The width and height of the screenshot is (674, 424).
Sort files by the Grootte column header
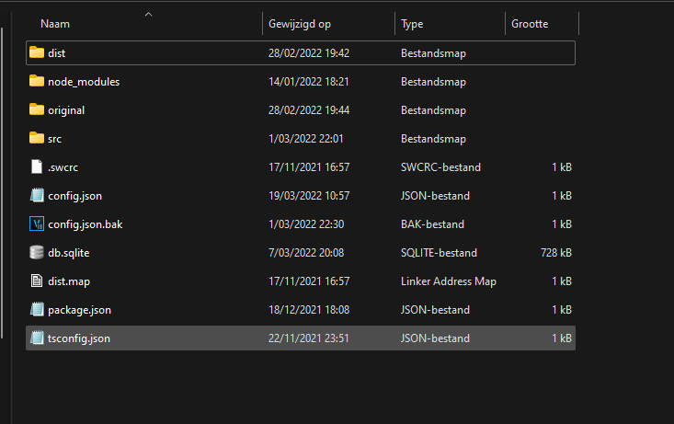[x=531, y=24]
